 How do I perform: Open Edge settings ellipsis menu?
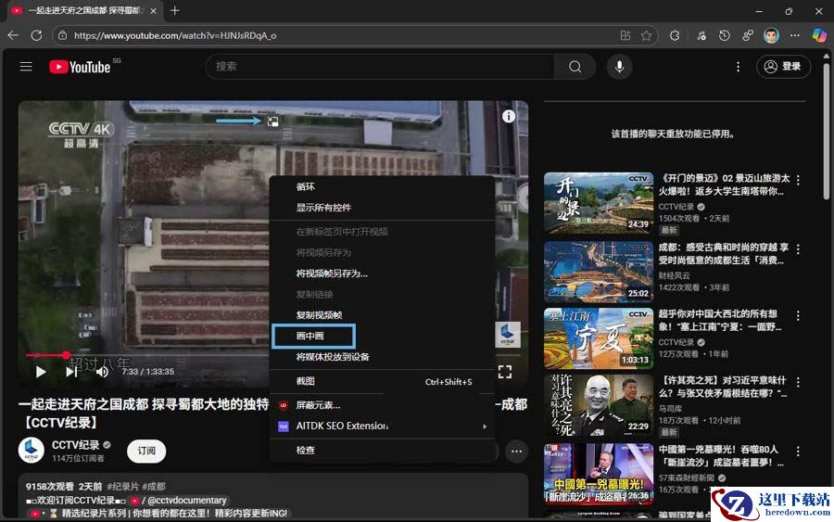795,35
